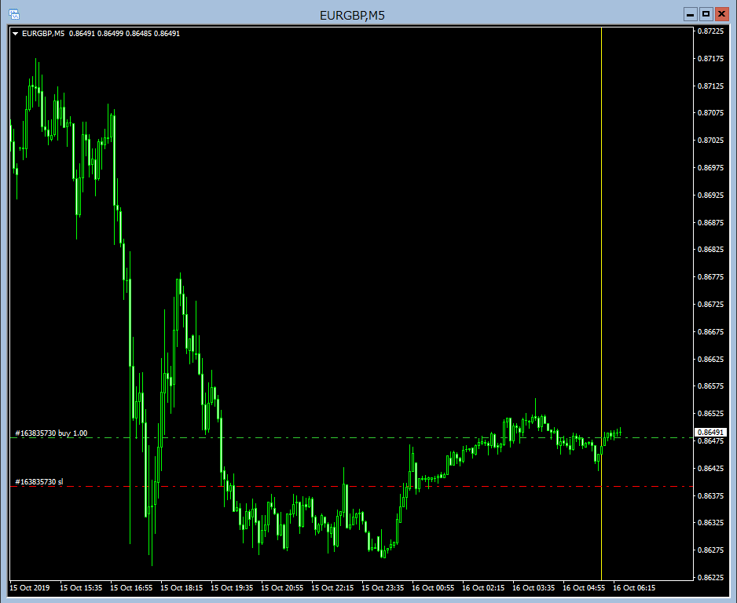
Task: Click the 0.86375 price scale label
Action: pos(710,496)
